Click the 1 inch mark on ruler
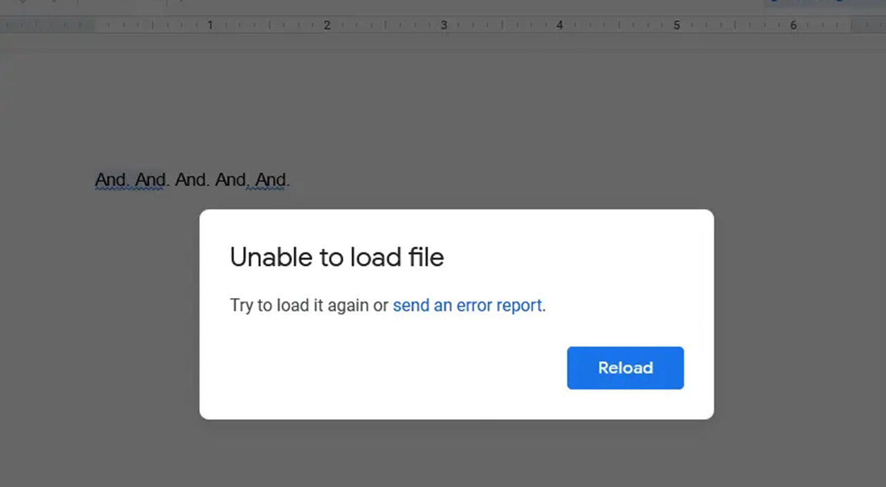Screen dimensions: 886x487 click(x=210, y=25)
